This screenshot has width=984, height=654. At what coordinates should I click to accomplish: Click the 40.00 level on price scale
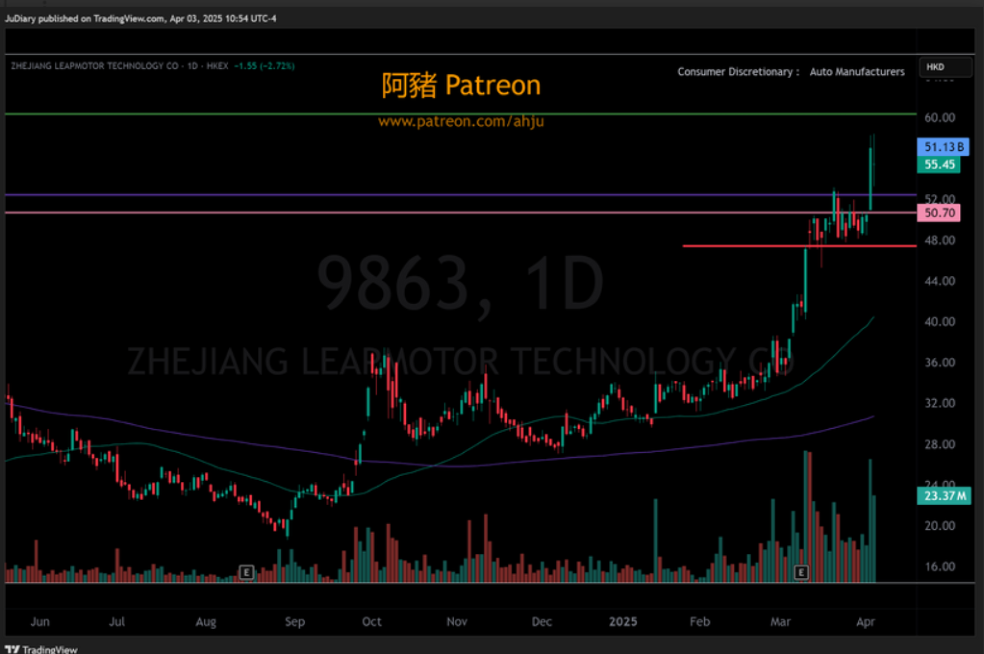point(939,322)
